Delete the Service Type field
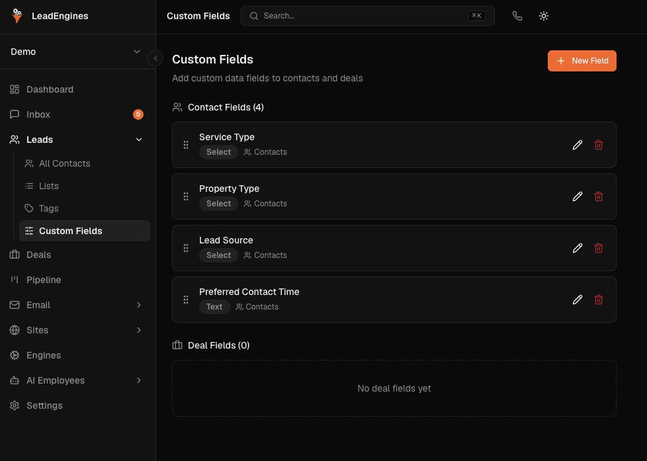The width and height of the screenshot is (647, 461). 598,145
